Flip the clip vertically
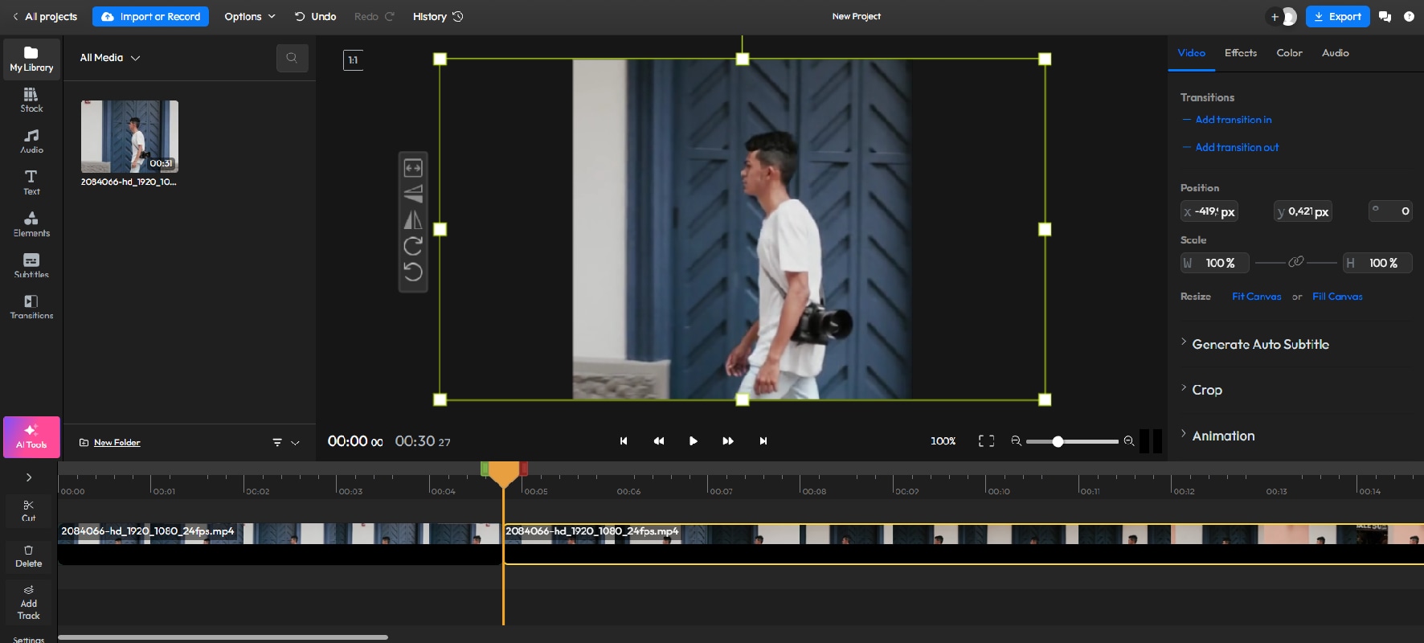 click(413, 194)
